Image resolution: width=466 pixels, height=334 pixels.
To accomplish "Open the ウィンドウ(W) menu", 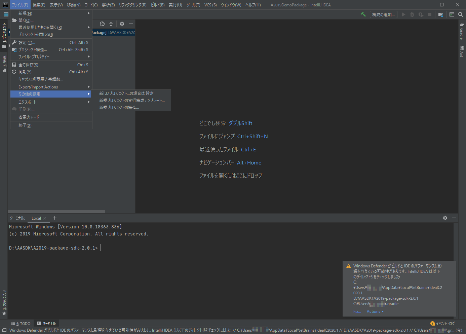I will [x=231, y=5].
